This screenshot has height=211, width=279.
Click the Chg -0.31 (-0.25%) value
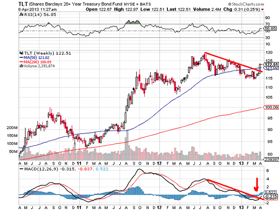tap(242, 10)
